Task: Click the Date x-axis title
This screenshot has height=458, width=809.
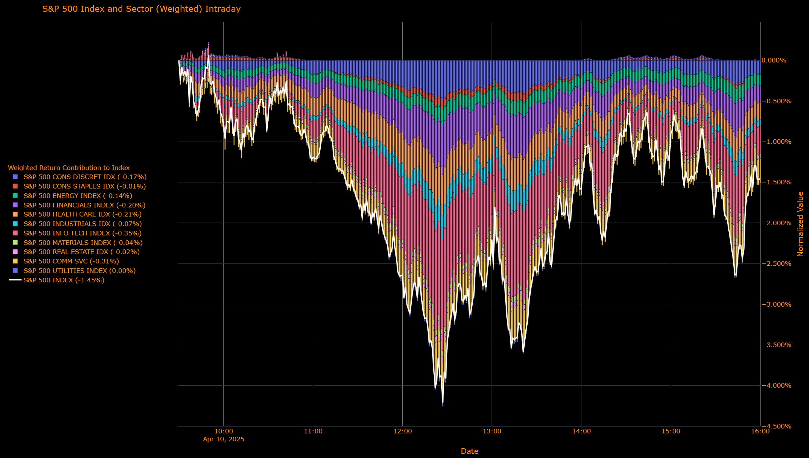Action: pyautogui.click(x=470, y=451)
